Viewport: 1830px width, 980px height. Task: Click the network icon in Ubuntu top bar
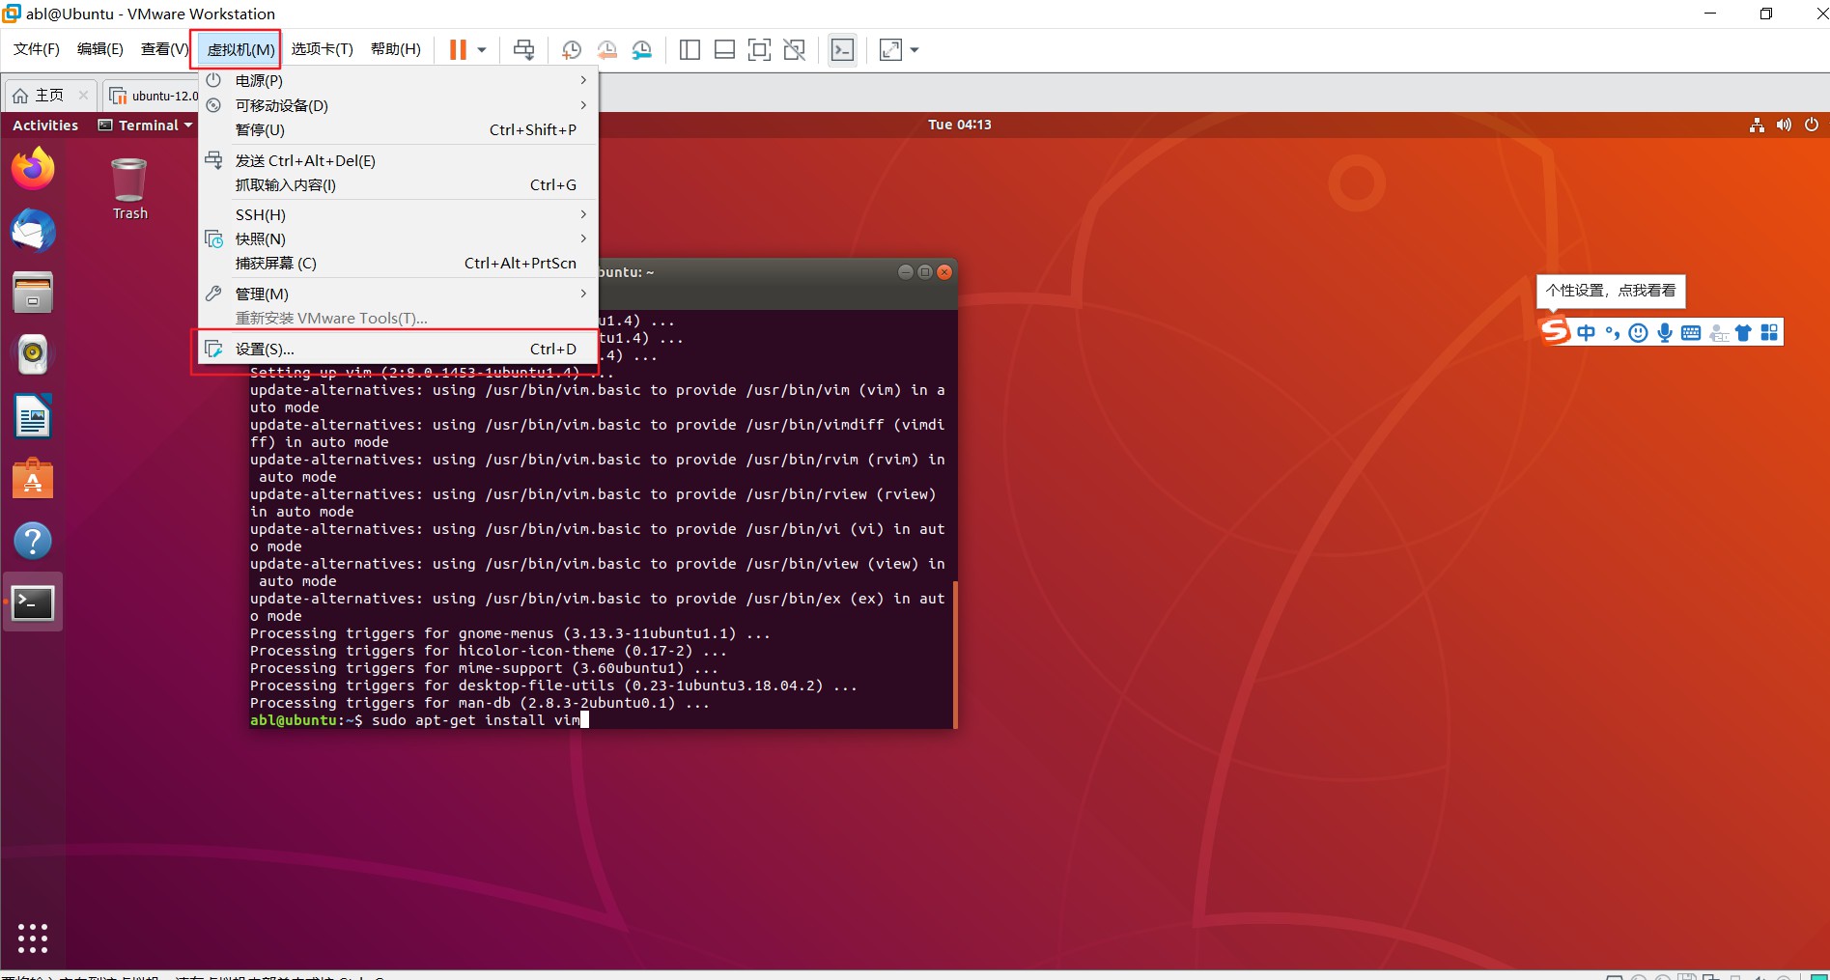click(x=1757, y=125)
